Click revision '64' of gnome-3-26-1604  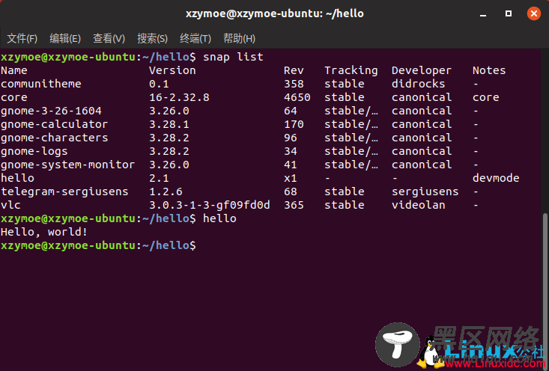[x=291, y=111]
